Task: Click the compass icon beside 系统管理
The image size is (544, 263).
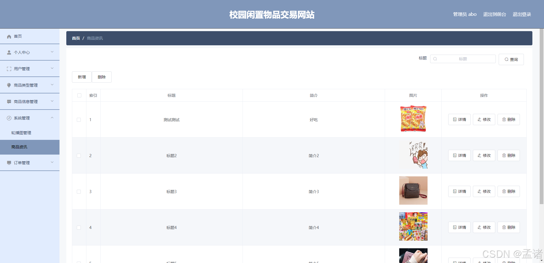Action: (9, 118)
